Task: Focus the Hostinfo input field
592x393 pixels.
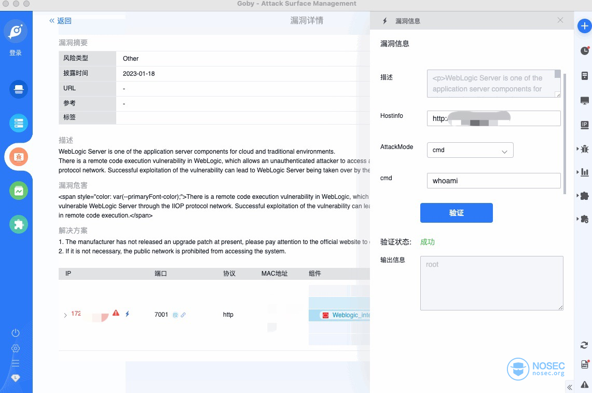Action: 493,118
